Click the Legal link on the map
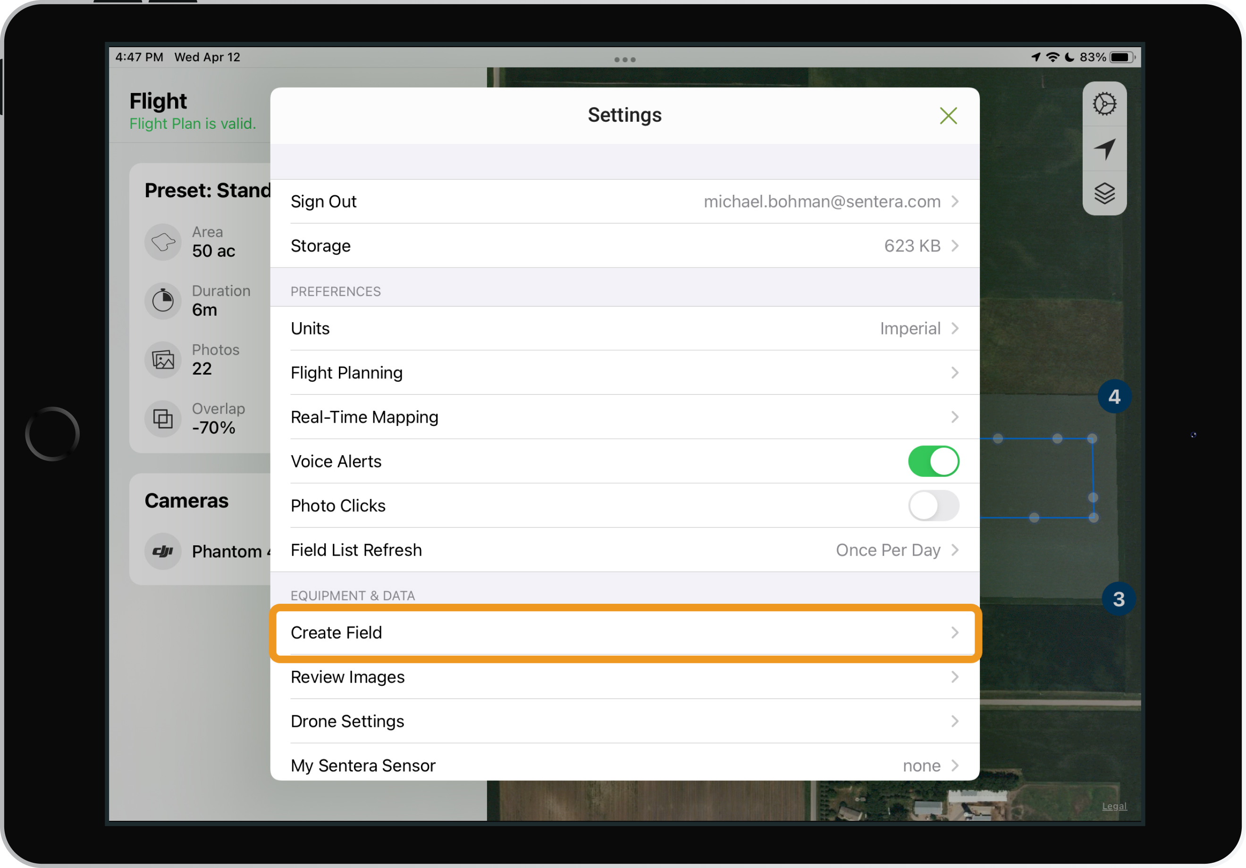Viewport: 1246px width, 868px height. pyautogui.click(x=1114, y=806)
